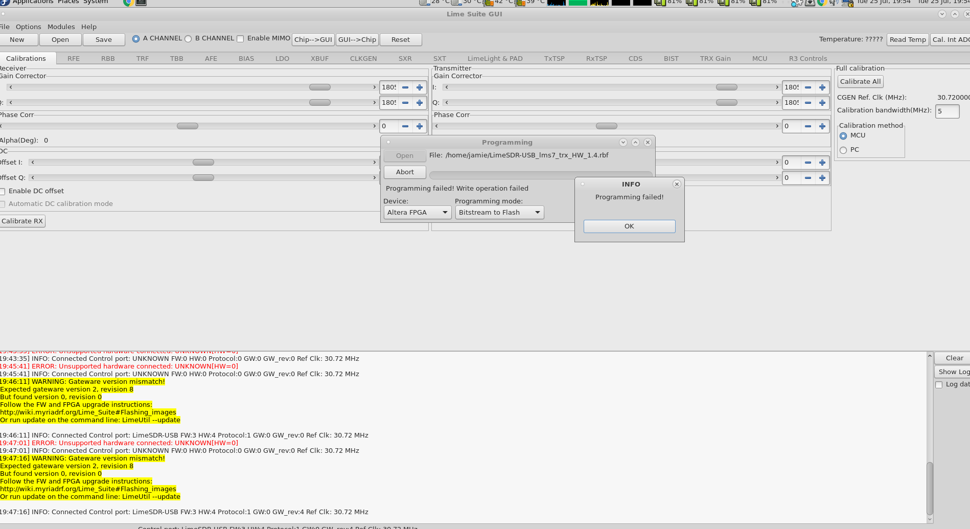The width and height of the screenshot is (970, 529).
Task: Click right arrow of Receiver Offset I slider
Action: (375, 163)
